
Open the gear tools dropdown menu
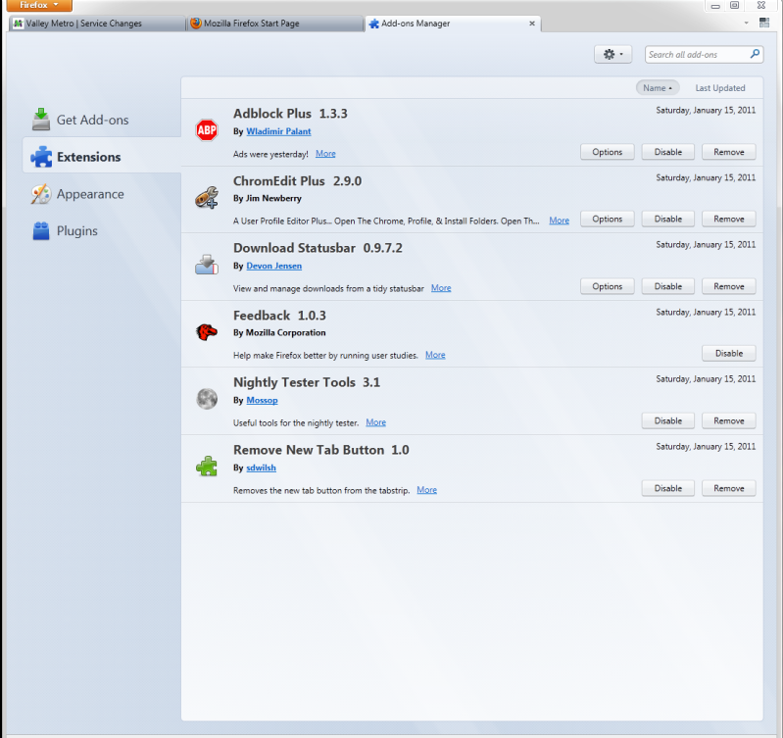point(612,54)
